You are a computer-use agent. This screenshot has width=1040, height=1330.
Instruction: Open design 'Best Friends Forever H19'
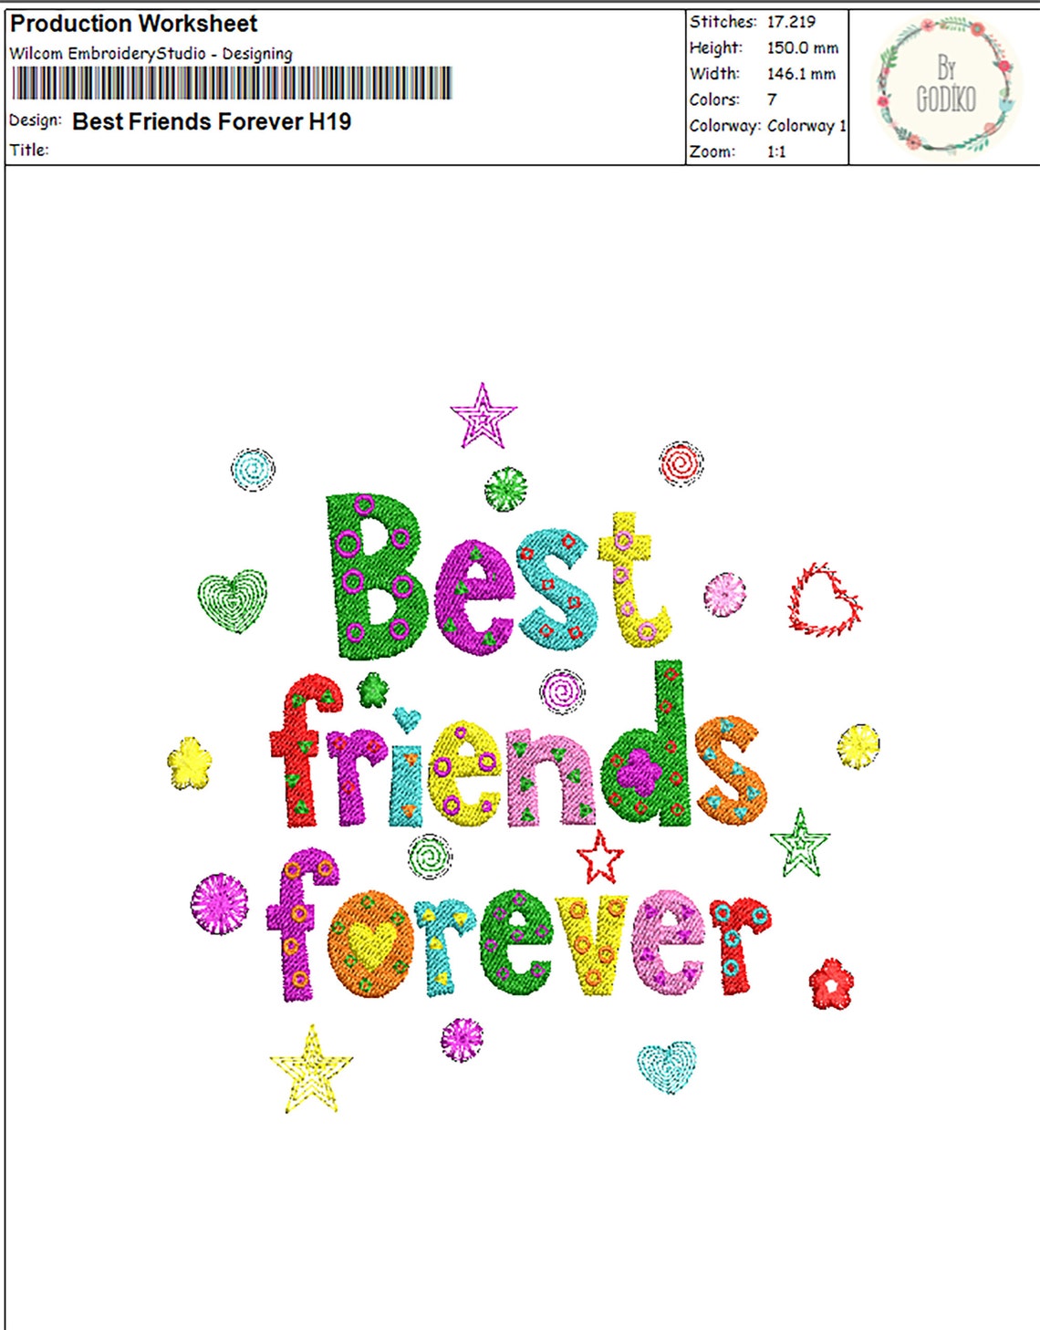click(212, 123)
